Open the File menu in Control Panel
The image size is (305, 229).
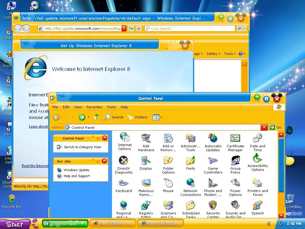tap(55, 107)
